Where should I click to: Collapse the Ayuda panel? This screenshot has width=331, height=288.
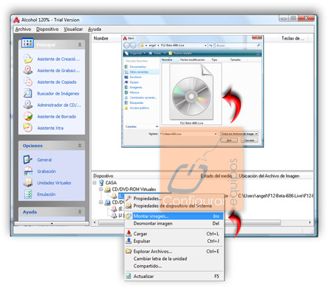[79, 212]
